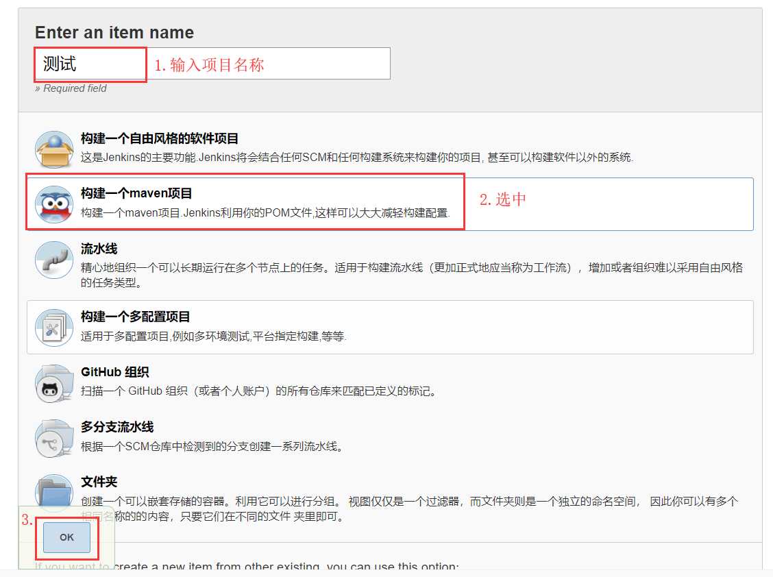This screenshot has width=773, height=577.
Task: Click the description 根据一个SCM仓库中检测到的分支
Action: (212, 446)
